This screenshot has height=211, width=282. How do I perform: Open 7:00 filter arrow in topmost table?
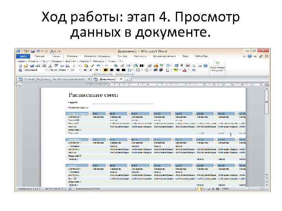coord(107,114)
